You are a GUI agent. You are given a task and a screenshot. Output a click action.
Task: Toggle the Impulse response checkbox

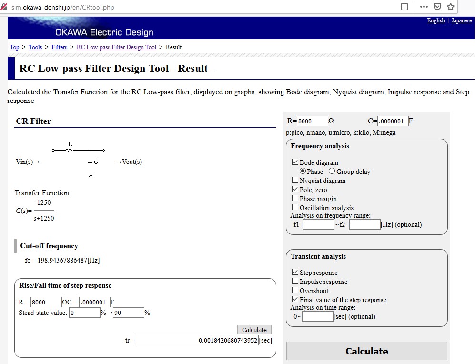coord(295,282)
